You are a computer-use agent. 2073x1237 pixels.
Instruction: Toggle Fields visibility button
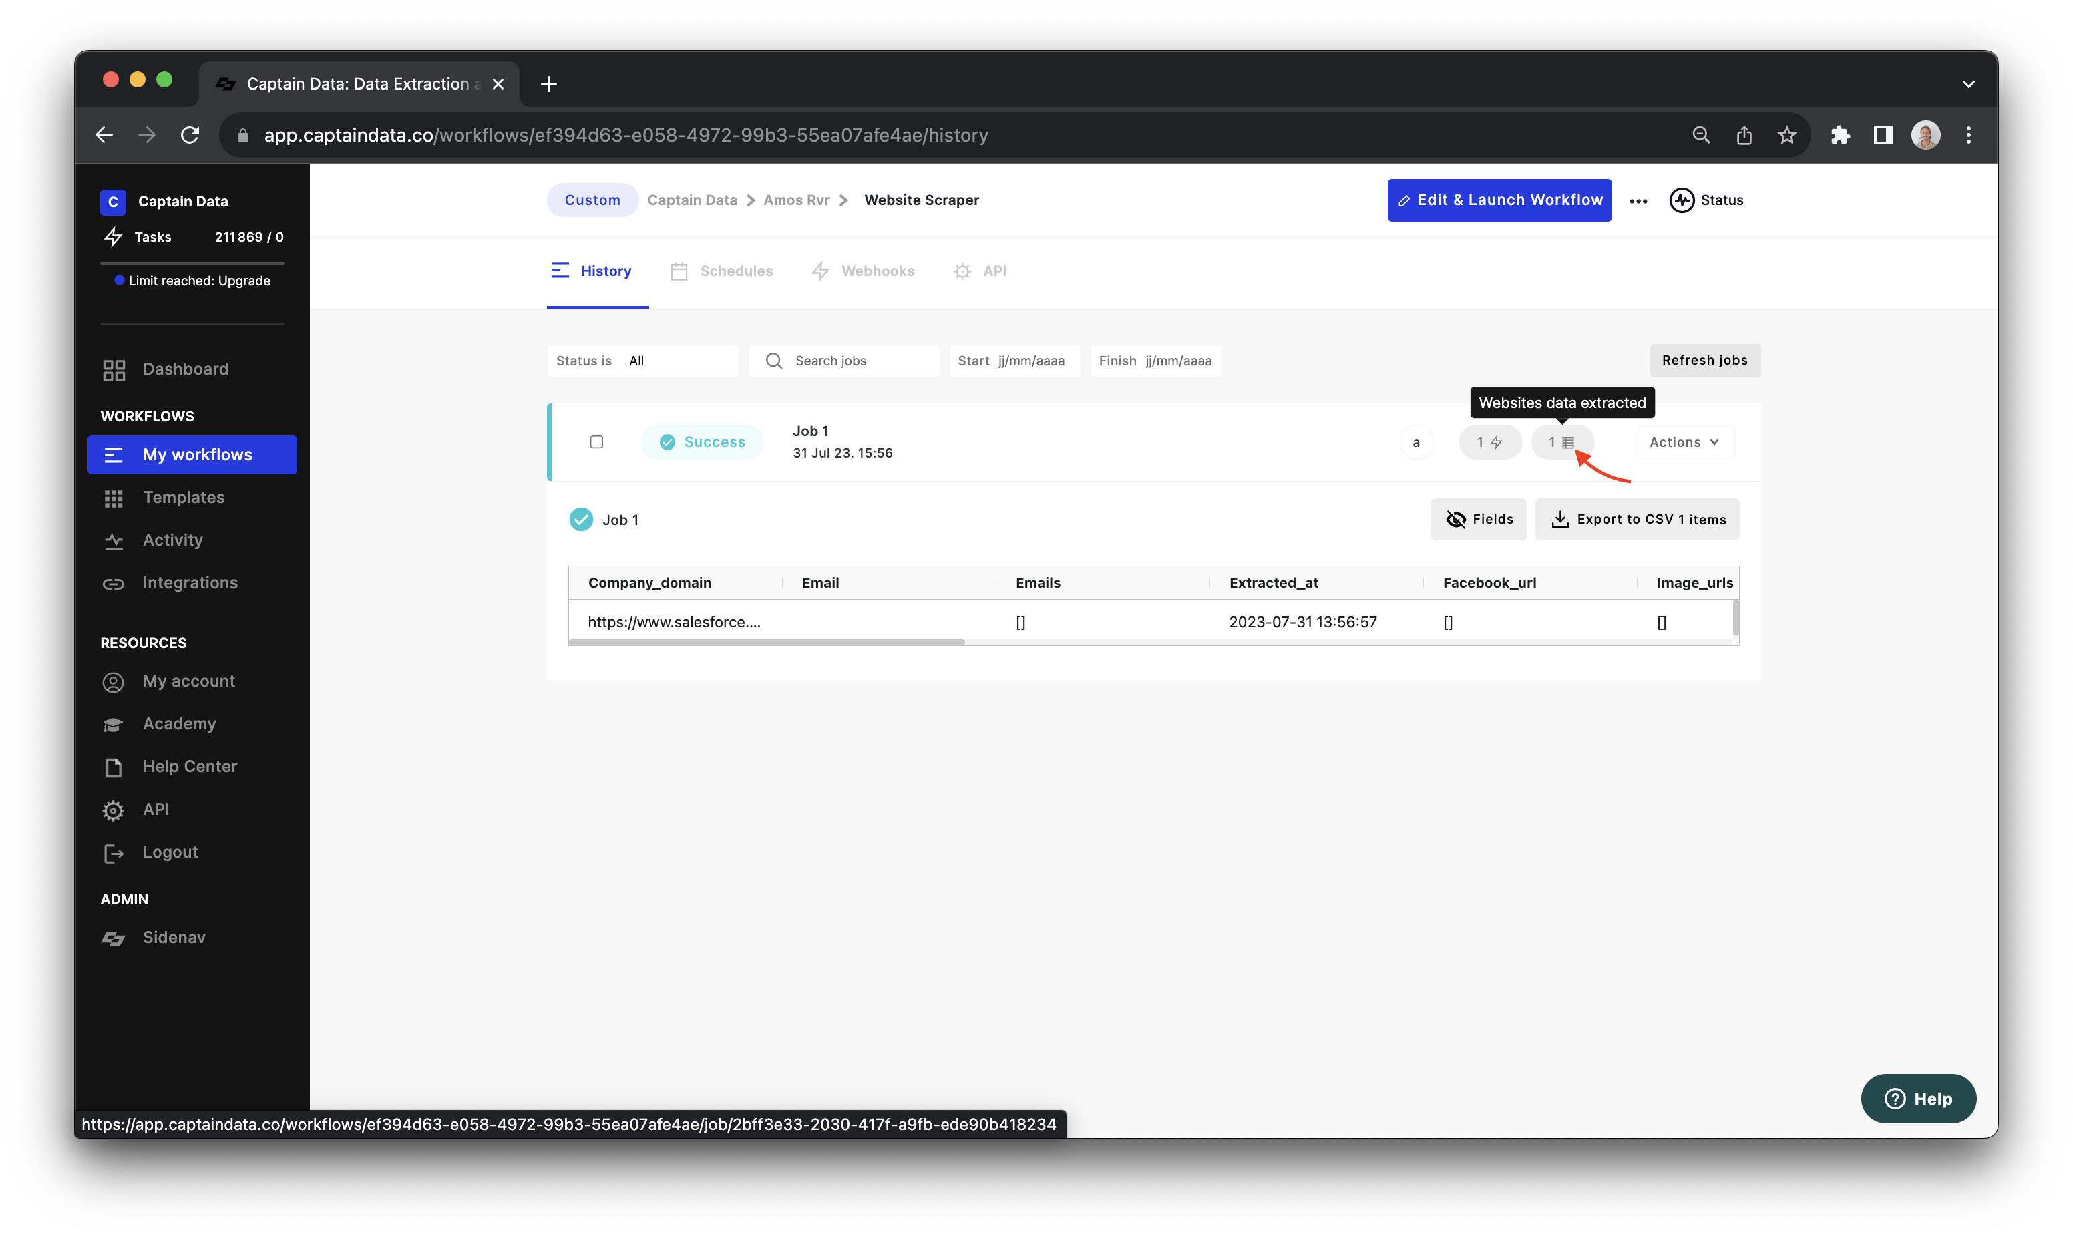1478,520
